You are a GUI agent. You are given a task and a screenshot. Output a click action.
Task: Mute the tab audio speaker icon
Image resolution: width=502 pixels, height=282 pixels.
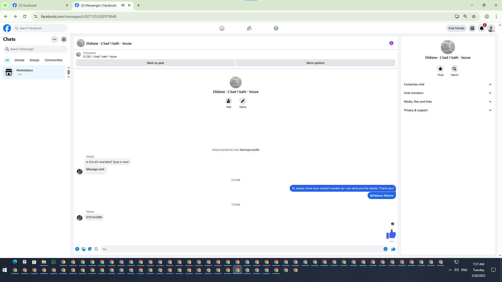tap(123, 5)
